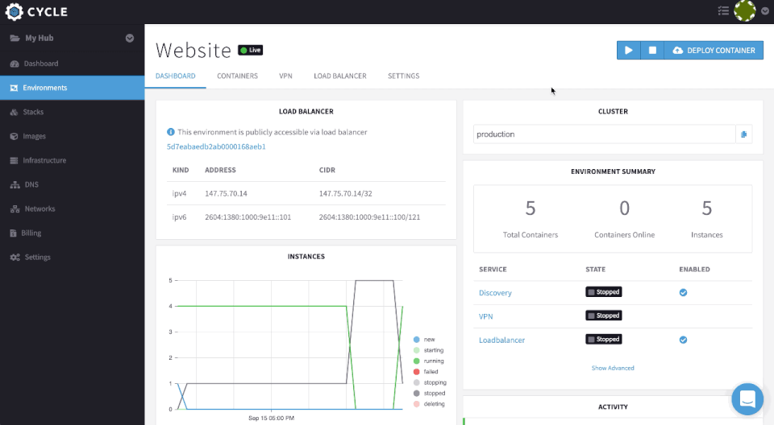The width and height of the screenshot is (774, 425).
Task: Click the Images cube icon in sidebar
Action: [x=14, y=136]
